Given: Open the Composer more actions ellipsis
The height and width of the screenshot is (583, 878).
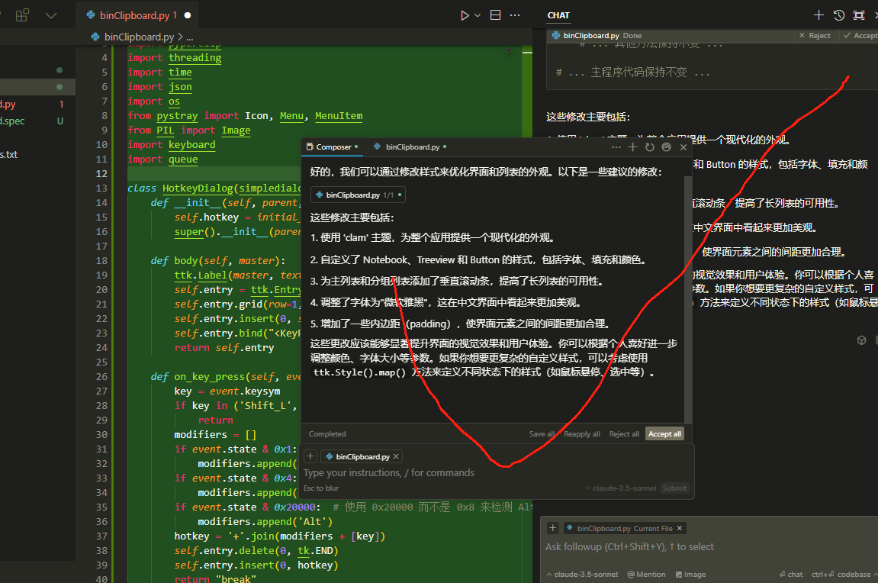Looking at the screenshot, I should point(616,147).
